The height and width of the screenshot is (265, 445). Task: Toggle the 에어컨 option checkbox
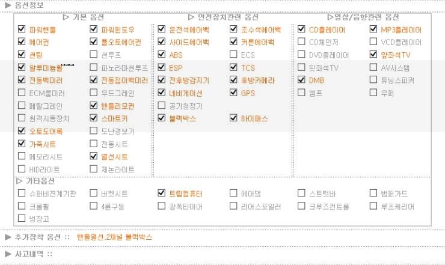[22, 42]
